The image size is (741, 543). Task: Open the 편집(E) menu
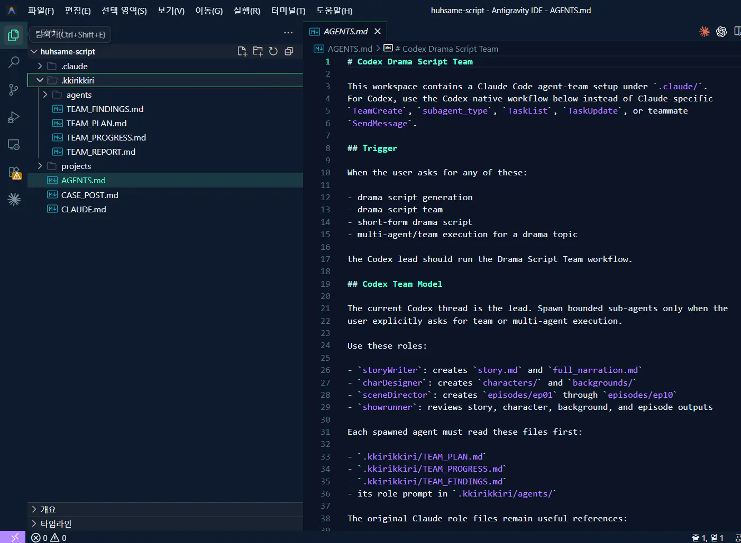(x=78, y=11)
